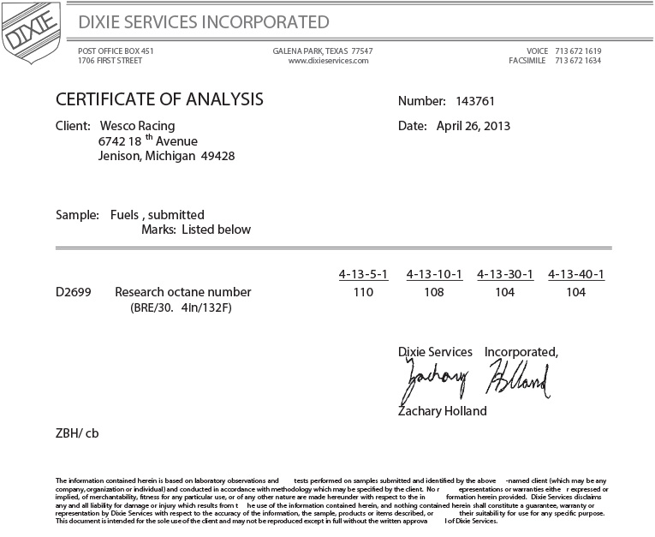Click the Sample: Fuels, submitted line
This screenshot has height=537, width=655.
click(130, 215)
